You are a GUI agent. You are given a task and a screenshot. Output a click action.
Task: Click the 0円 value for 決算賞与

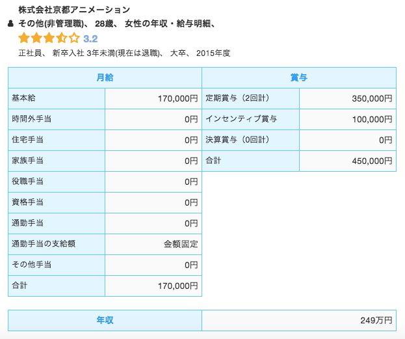coord(386,140)
